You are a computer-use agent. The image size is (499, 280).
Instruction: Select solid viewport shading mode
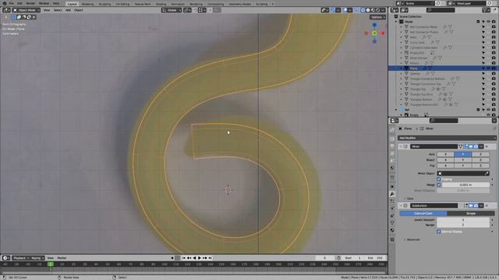[x=368, y=10]
